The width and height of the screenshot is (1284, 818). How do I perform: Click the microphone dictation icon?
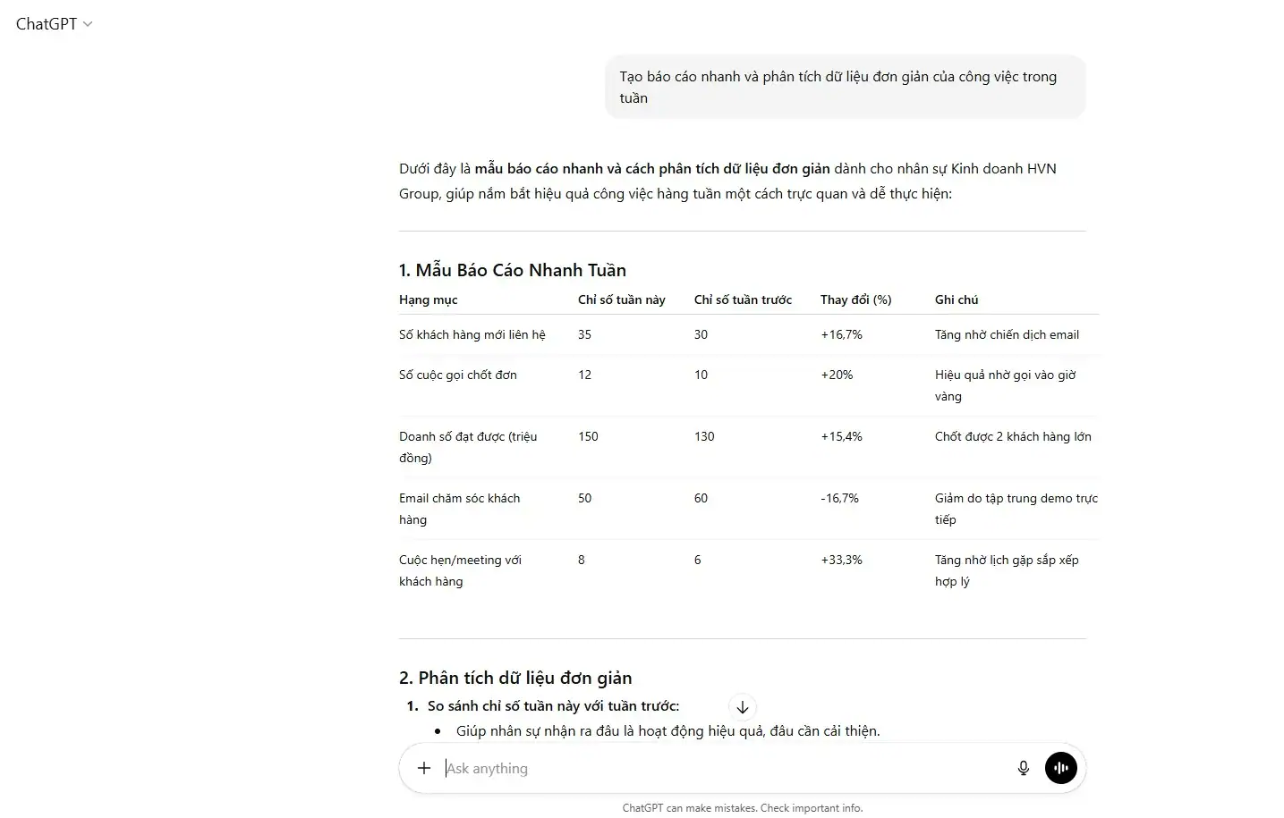coord(1024,768)
